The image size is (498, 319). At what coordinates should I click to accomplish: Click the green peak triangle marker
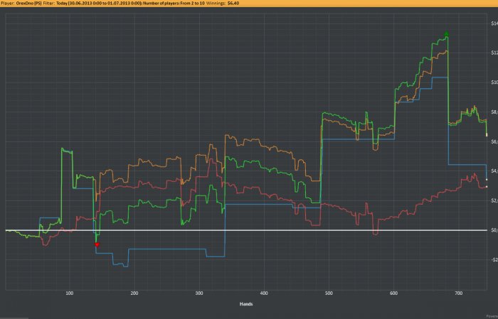[447, 33]
